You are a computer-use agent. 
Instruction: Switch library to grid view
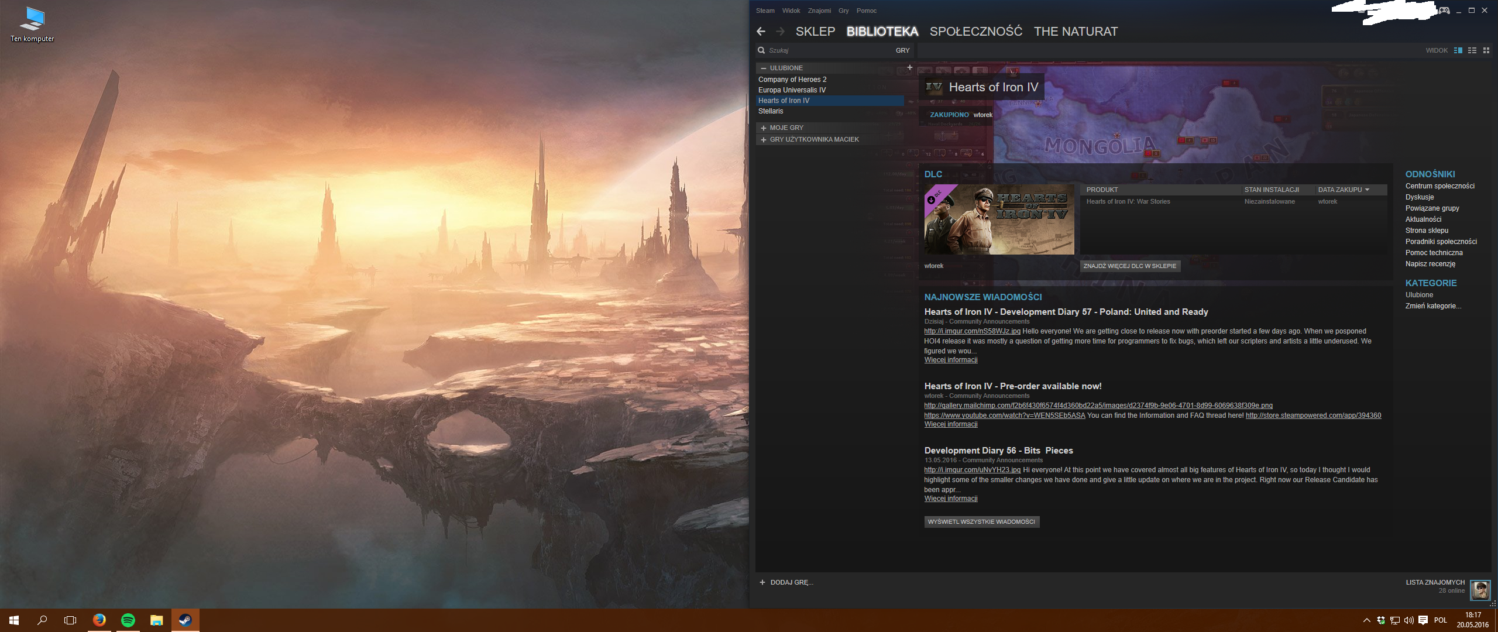pyautogui.click(x=1486, y=50)
